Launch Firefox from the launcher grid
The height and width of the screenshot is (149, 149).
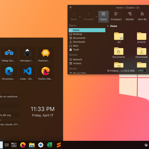[x=45, y=73]
